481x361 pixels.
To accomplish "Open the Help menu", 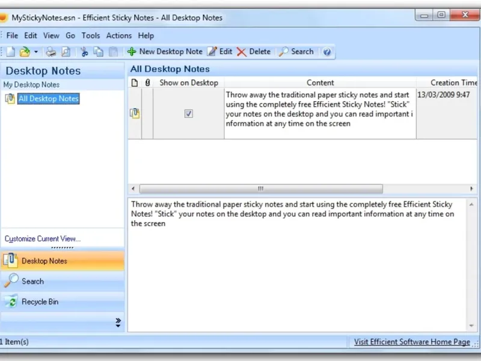I will pos(146,35).
